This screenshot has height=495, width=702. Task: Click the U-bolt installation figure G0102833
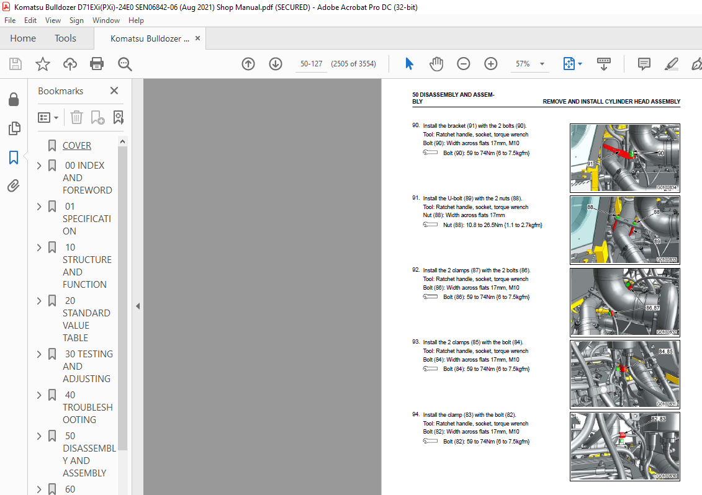625,230
